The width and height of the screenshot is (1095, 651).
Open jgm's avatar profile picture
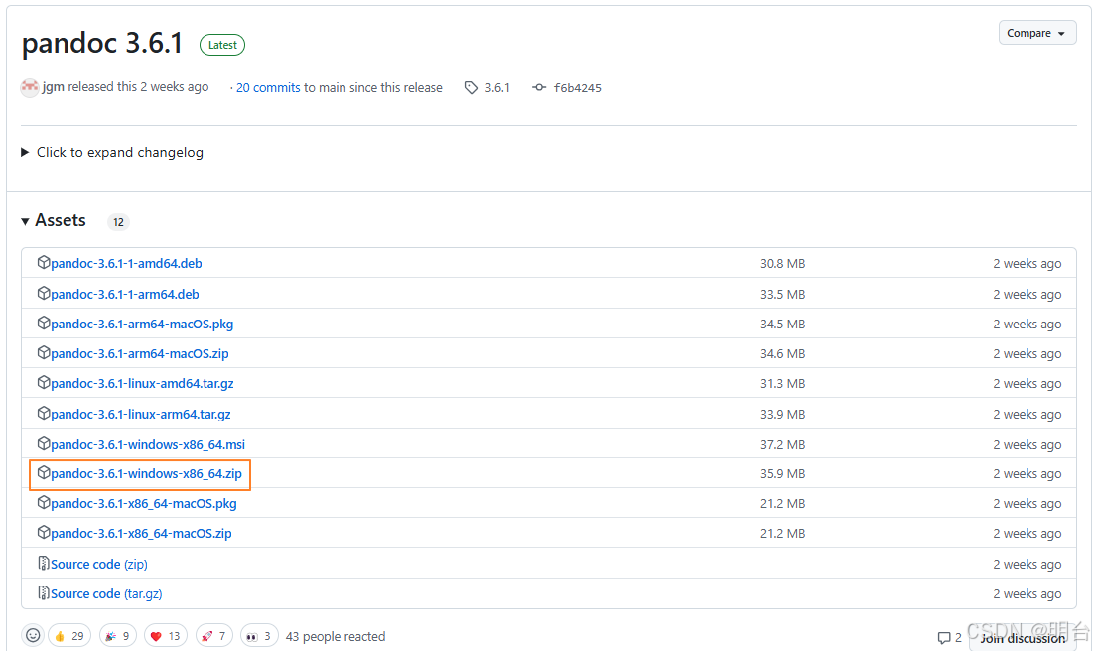click(30, 87)
